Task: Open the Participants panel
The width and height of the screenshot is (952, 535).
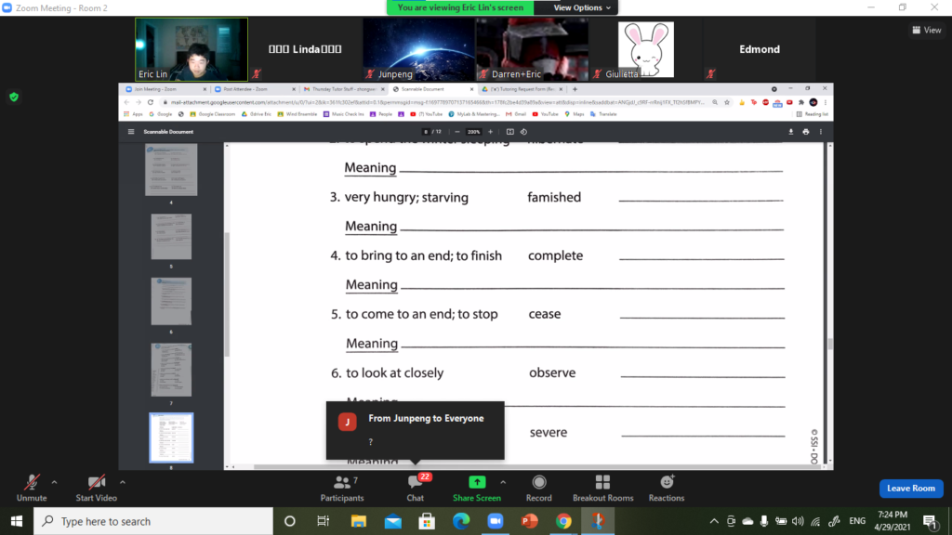Action: (x=342, y=488)
